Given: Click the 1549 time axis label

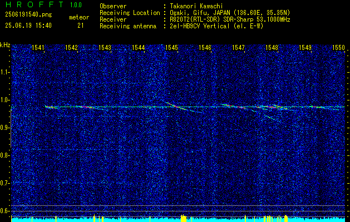Looking at the screenshot, I should coord(305,47).
